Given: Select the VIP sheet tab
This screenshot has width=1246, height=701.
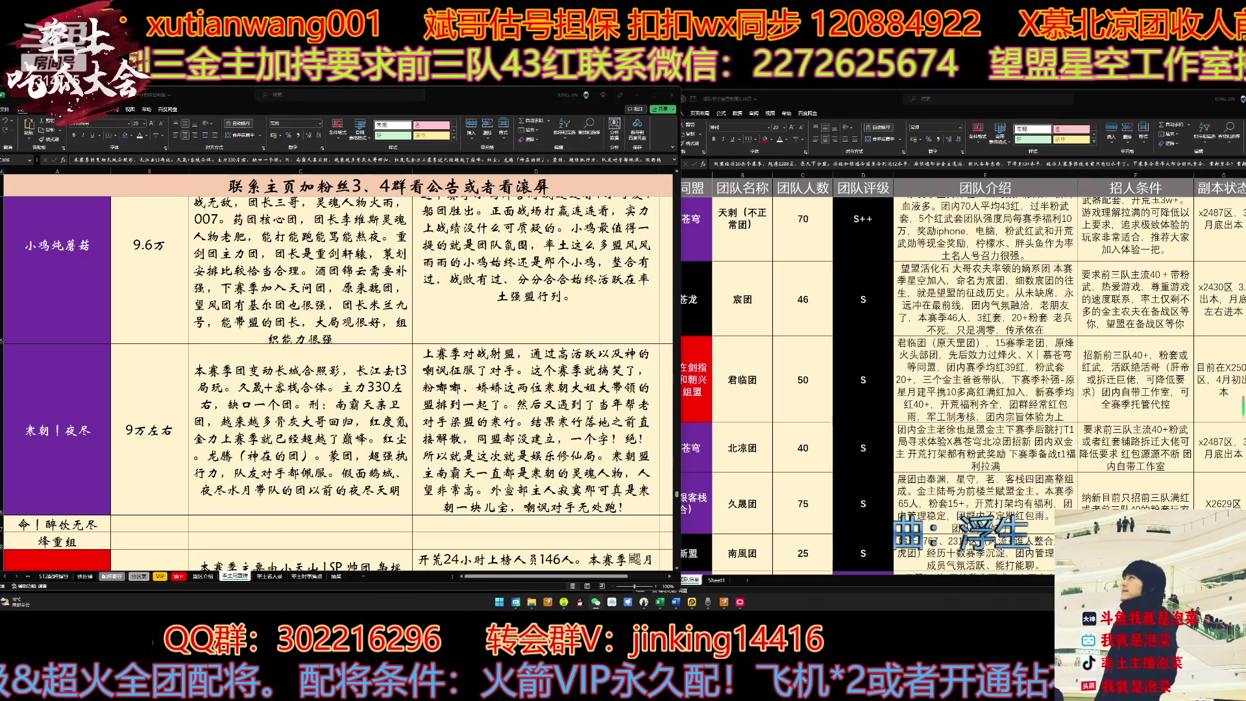Looking at the screenshot, I should [x=160, y=576].
